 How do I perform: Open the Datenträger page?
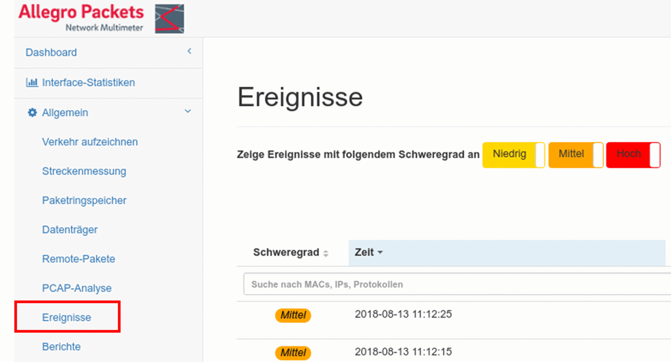(70, 230)
